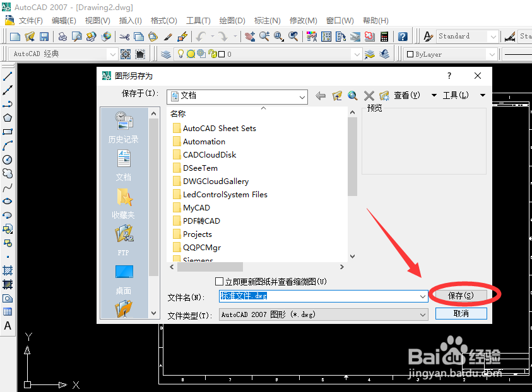The image size is (532, 392).
Task: Click the Cancel button in dialog
Action: (461, 314)
